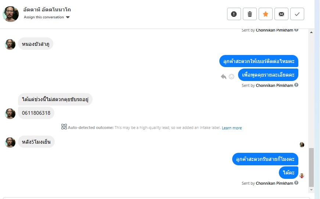Open the Assign this conversation dropdown
Image resolution: width=320 pixels, height=199 pixels.
tap(47, 17)
